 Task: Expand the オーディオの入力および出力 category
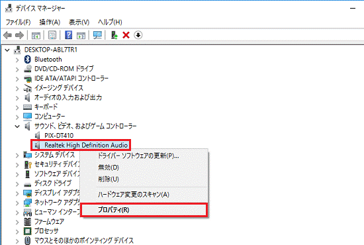[17, 98]
